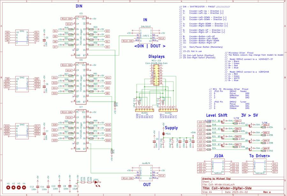Select the DIN1 connector block

click(22, 36)
